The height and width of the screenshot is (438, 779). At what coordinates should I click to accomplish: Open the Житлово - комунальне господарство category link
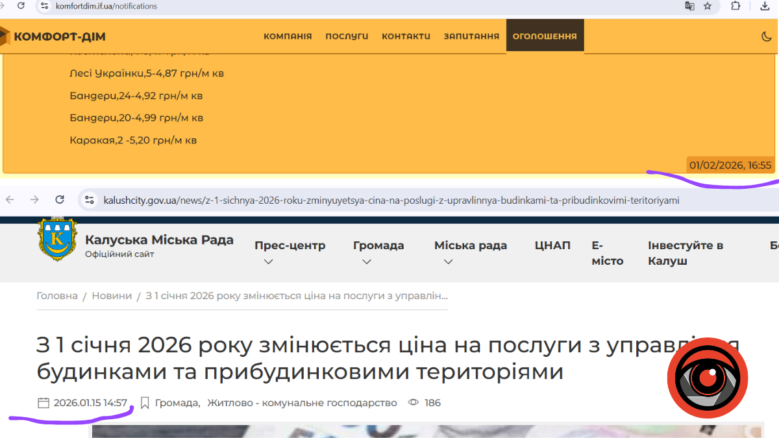click(302, 403)
